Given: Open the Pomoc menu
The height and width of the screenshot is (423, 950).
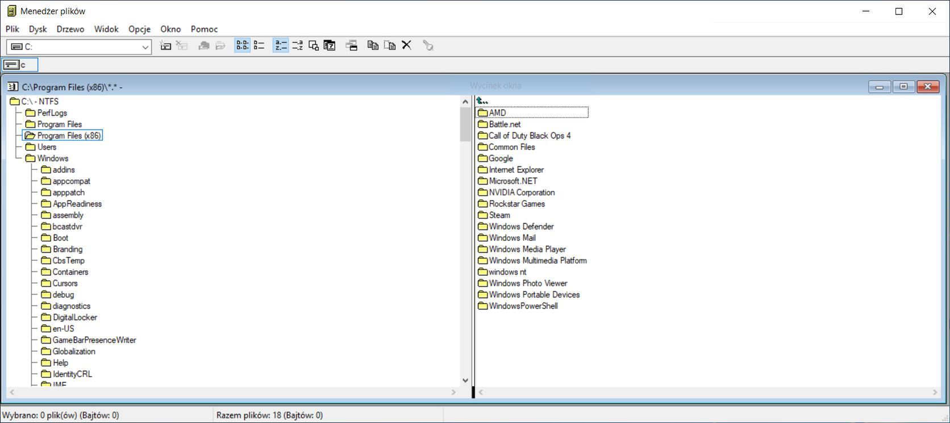Looking at the screenshot, I should click(x=205, y=29).
